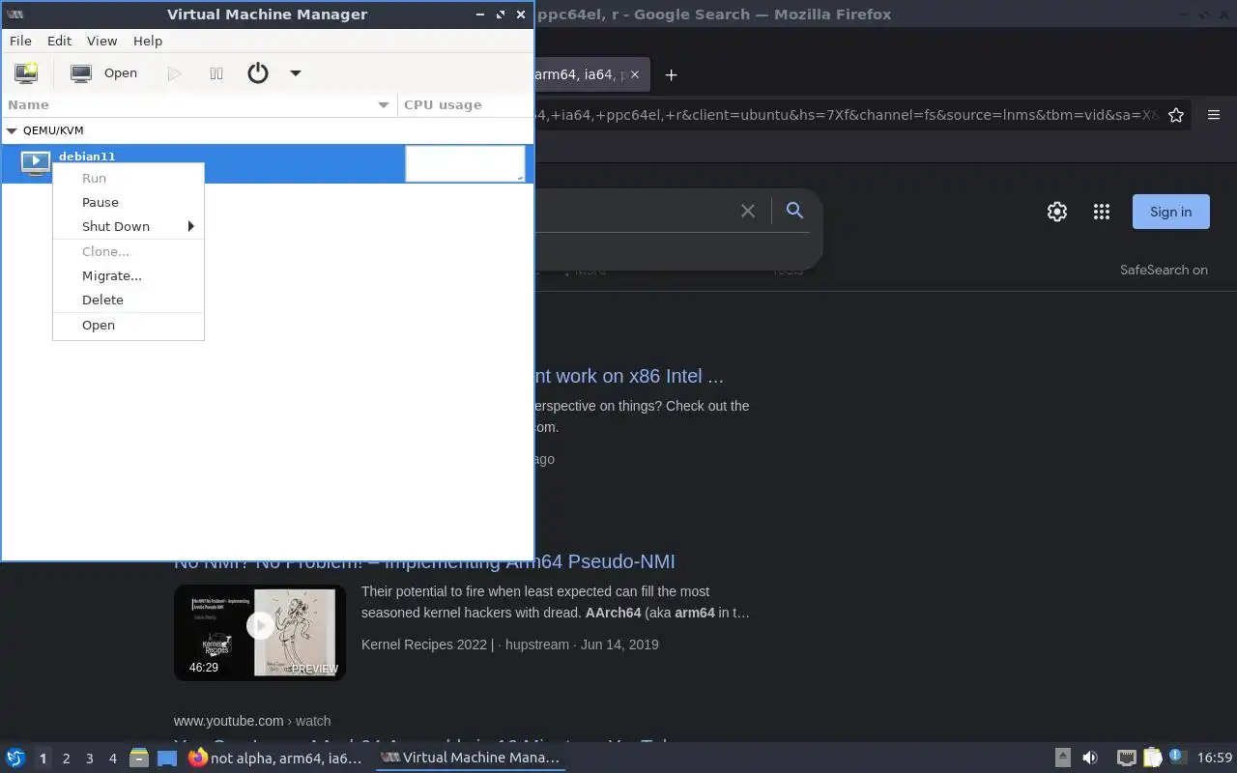Switch to workspace 2
Viewport: 1237px width, 773px height.
click(67, 759)
